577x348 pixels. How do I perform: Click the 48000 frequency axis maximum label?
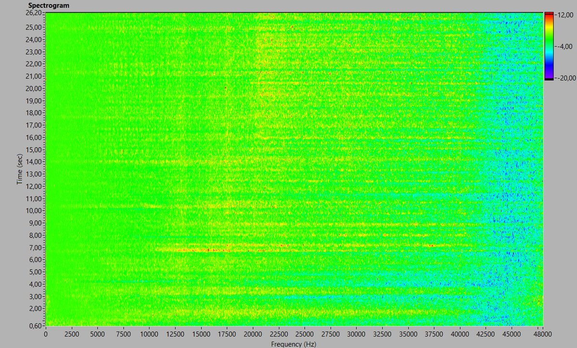pyautogui.click(x=543, y=334)
